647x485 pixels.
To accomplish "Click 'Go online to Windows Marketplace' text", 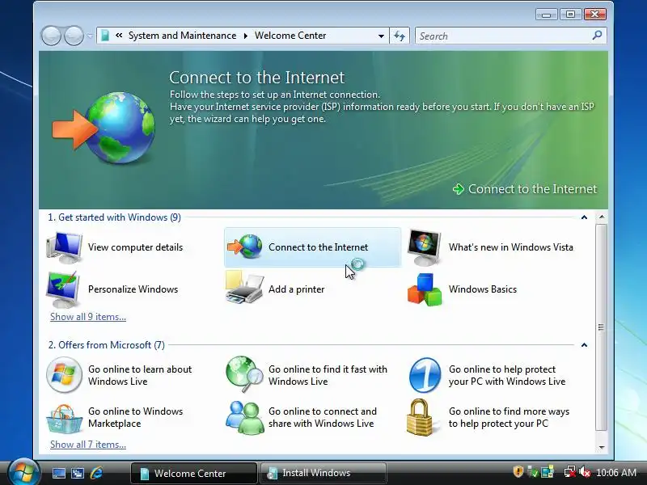I will [x=135, y=417].
